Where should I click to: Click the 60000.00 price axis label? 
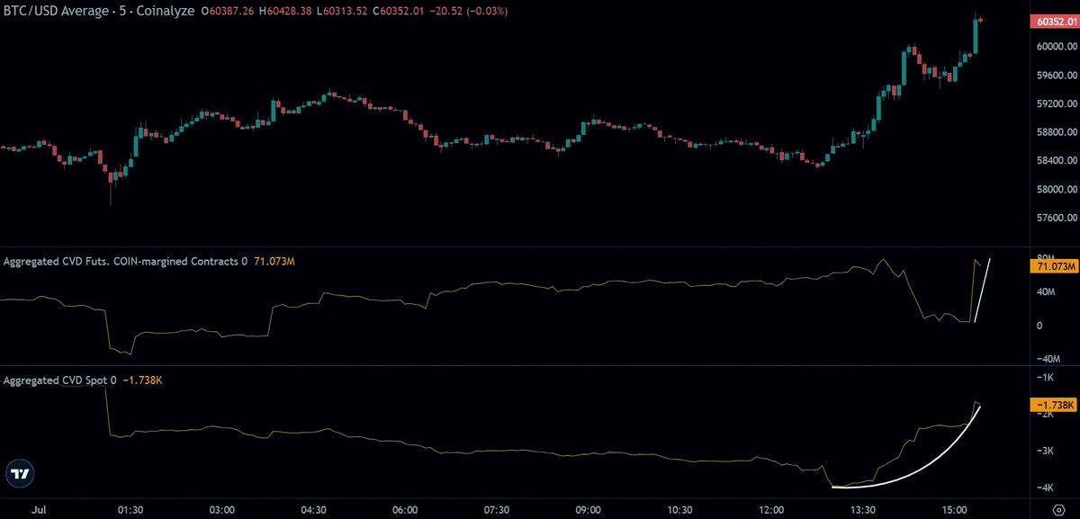pos(1057,47)
